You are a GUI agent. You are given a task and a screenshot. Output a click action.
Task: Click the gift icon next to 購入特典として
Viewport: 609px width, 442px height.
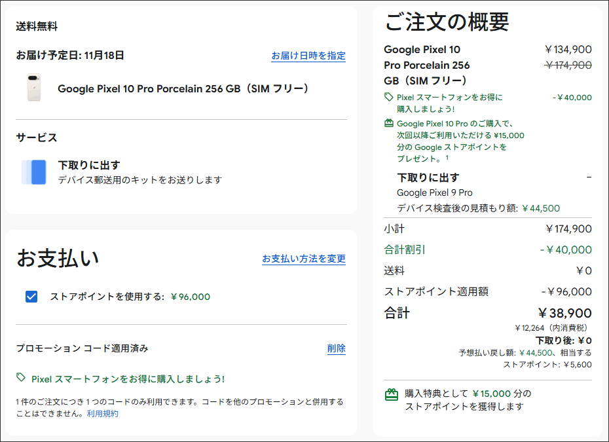pyautogui.click(x=391, y=394)
